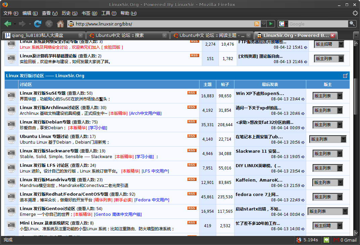Switch to Ubuntu中文 论坛 :: 搜索 tab
Image resolution: width=360 pixels, height=245 pixels.
point(128,36)
